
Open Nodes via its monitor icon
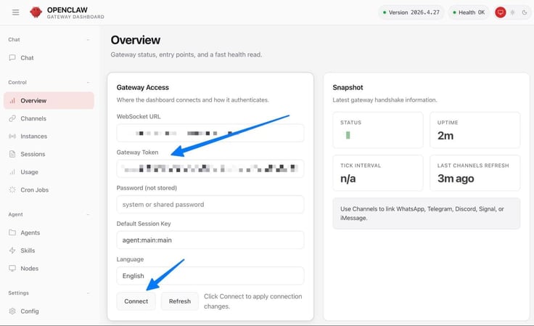pos(12,269)
